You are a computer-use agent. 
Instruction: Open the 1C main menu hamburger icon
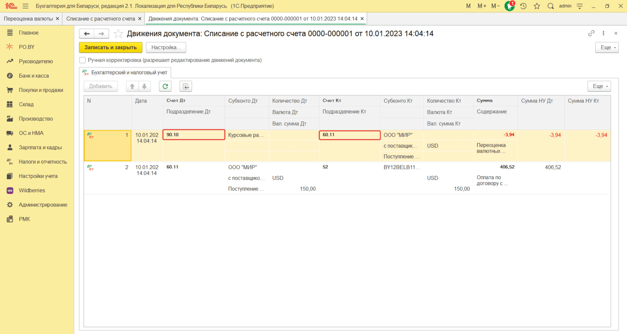click(25, 6)
